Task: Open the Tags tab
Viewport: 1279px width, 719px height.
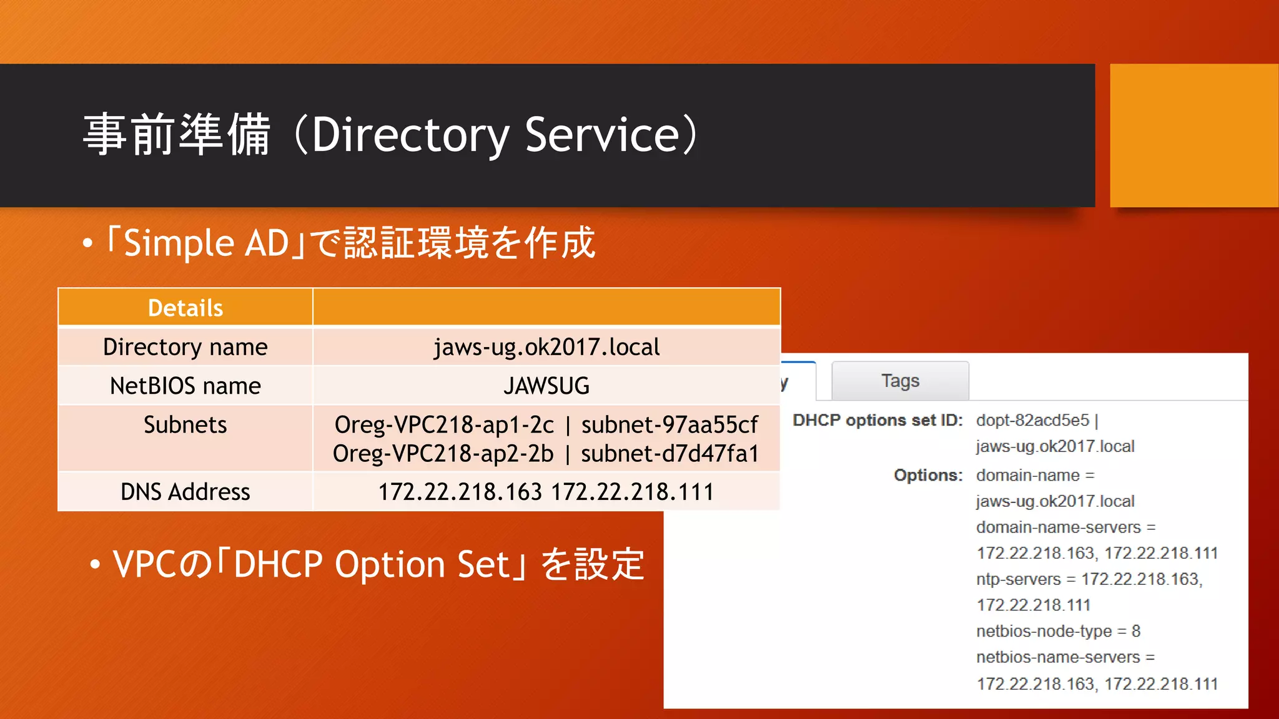Action: tap(900, 381)
